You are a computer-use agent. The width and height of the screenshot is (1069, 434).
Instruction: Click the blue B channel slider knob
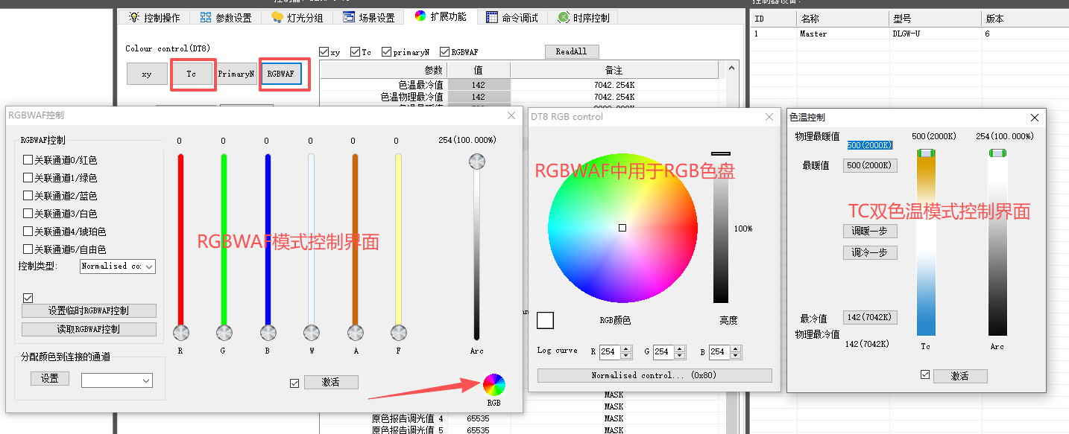[x=268, y=332]
